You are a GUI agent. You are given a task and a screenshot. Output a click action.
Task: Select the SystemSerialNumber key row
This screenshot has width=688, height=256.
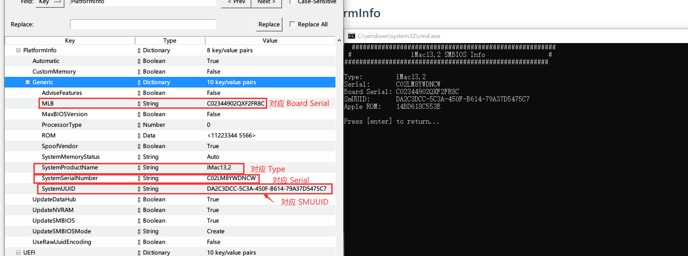click(x=70, y=178)
